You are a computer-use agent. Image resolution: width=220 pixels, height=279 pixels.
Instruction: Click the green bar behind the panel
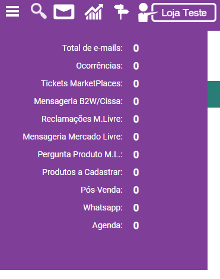coord(213,94)
